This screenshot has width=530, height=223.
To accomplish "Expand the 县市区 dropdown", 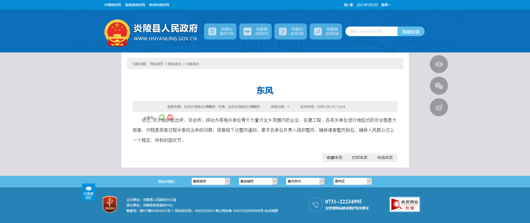I will click(352, 181).
